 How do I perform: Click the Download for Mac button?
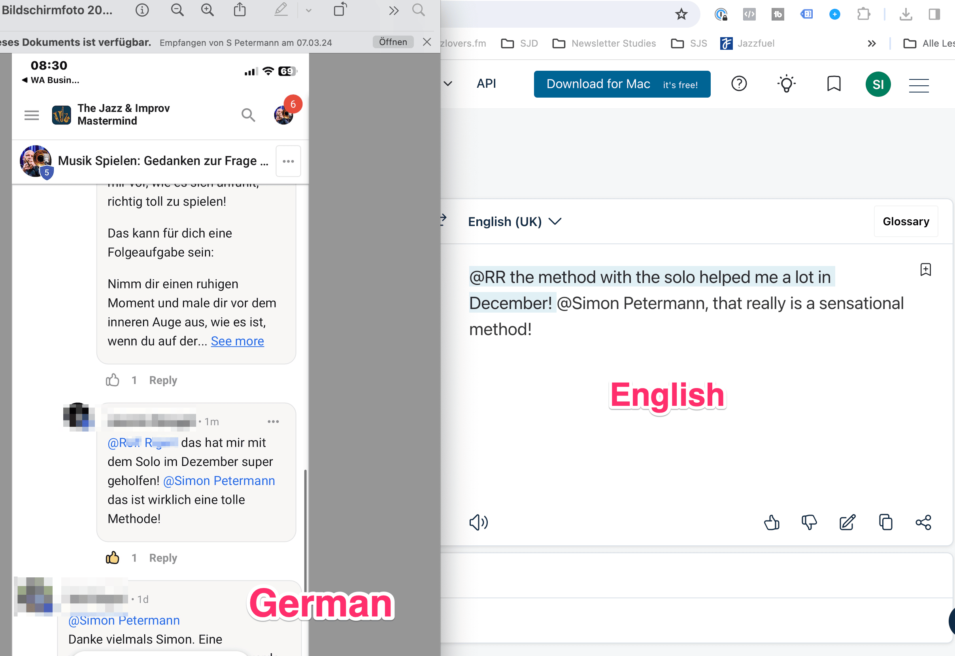click(622, 84)
